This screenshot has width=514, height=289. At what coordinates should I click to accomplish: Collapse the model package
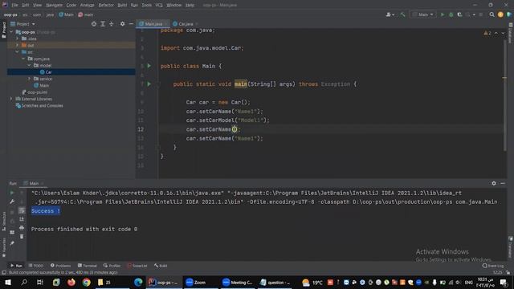pyautogui.click(x=29, y=65)
